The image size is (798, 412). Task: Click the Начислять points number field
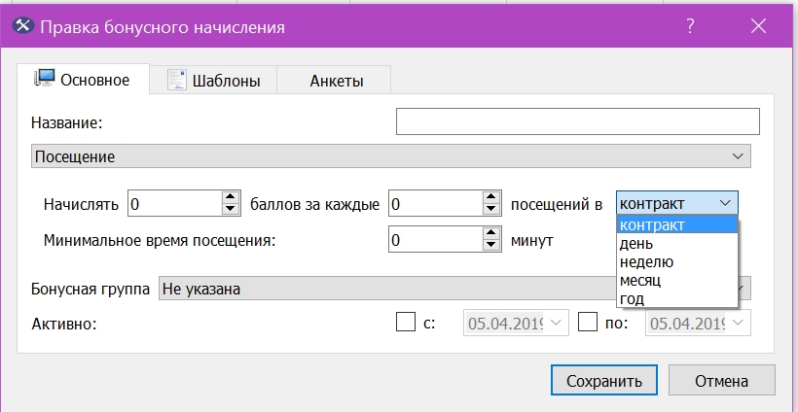tap(174, 203)
